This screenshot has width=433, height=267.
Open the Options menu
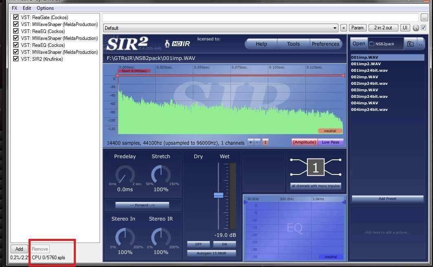coord(45,8)
